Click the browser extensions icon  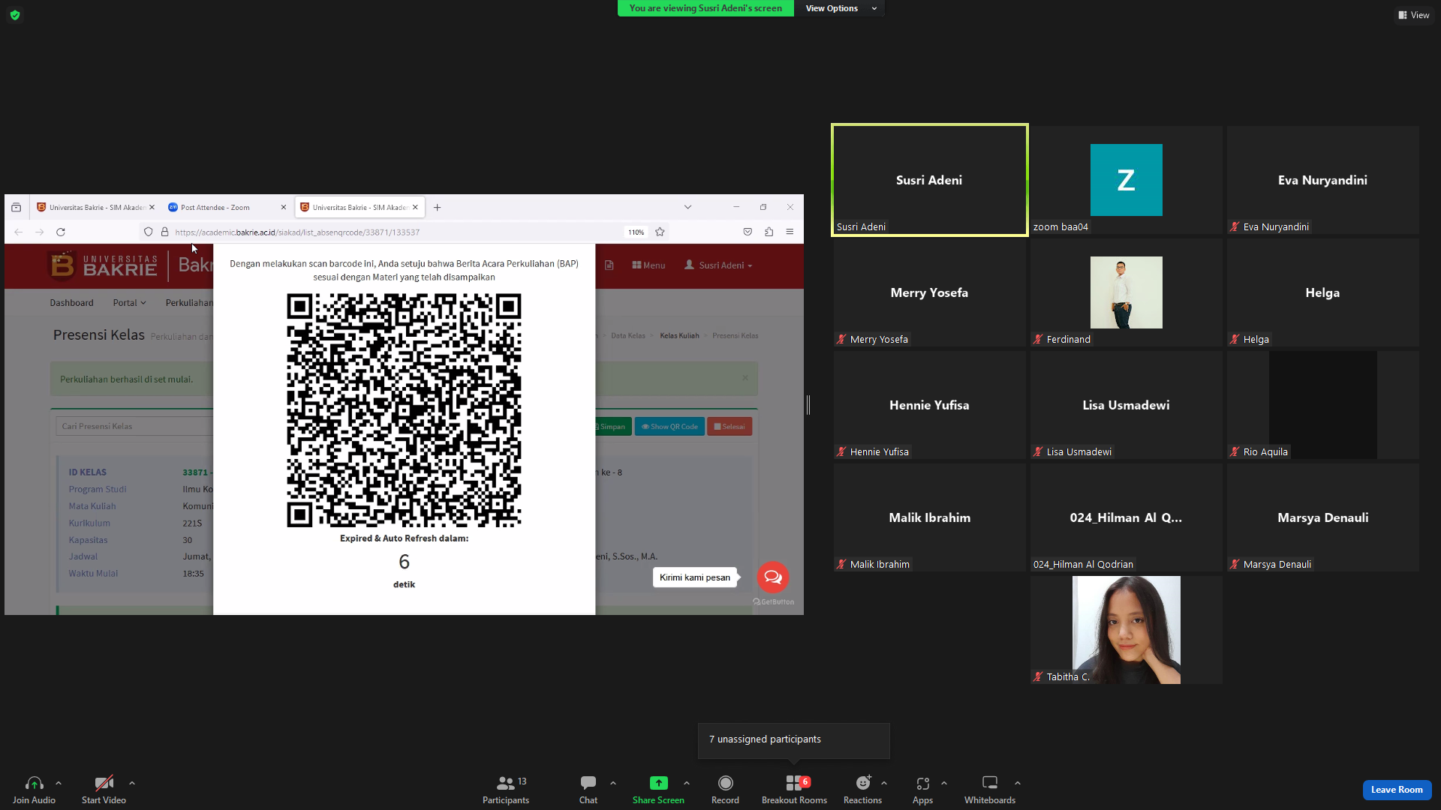[769, 232]
